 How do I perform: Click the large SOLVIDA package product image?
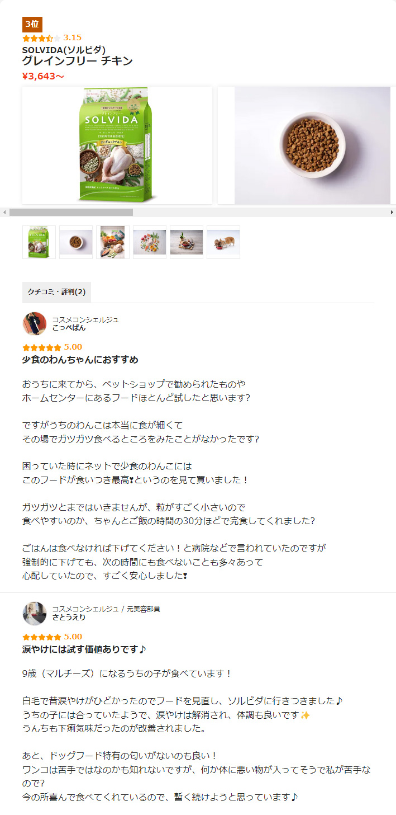[x=117, y=145]
